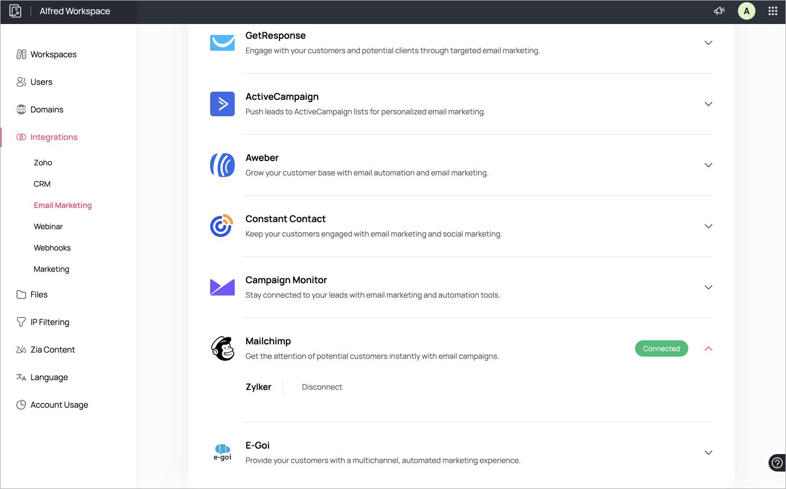The image size is (786, 489).
Task: Disconnect the Zylker Mailchimp account
Action: pos(322,387)
